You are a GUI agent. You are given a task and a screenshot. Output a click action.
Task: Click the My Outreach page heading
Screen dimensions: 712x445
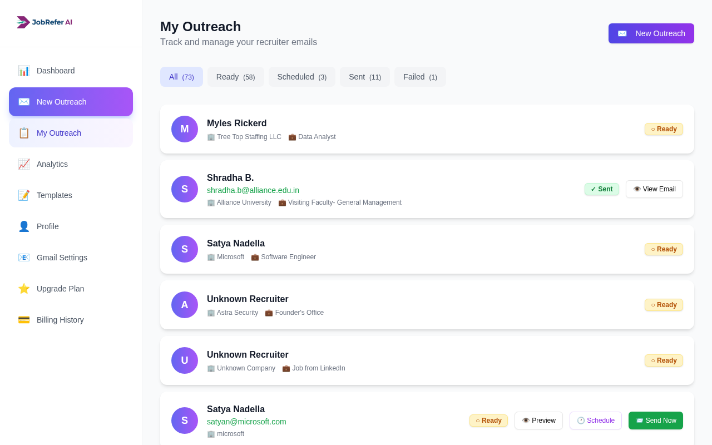(201, 27)
